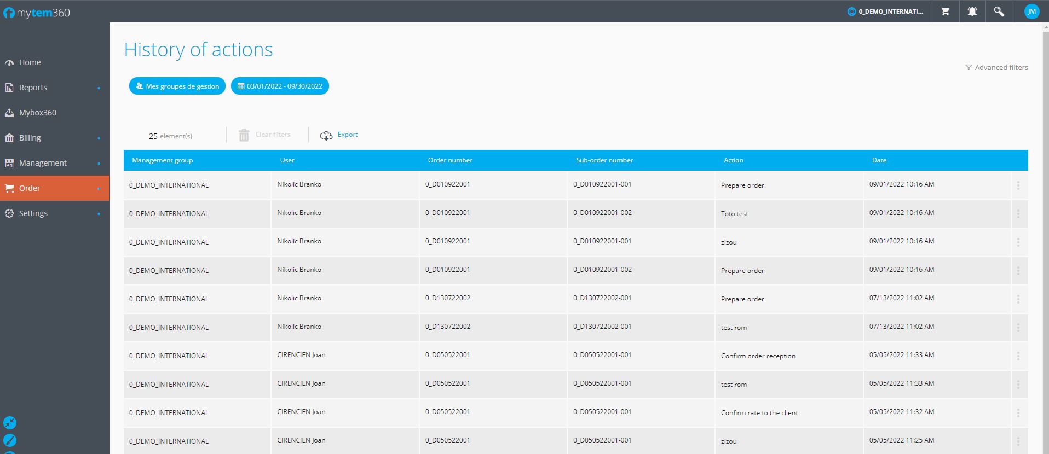Open row menu for test rom 07/13/2022 row
This screenshot has height=454, width=1049.
point(1018,328)
